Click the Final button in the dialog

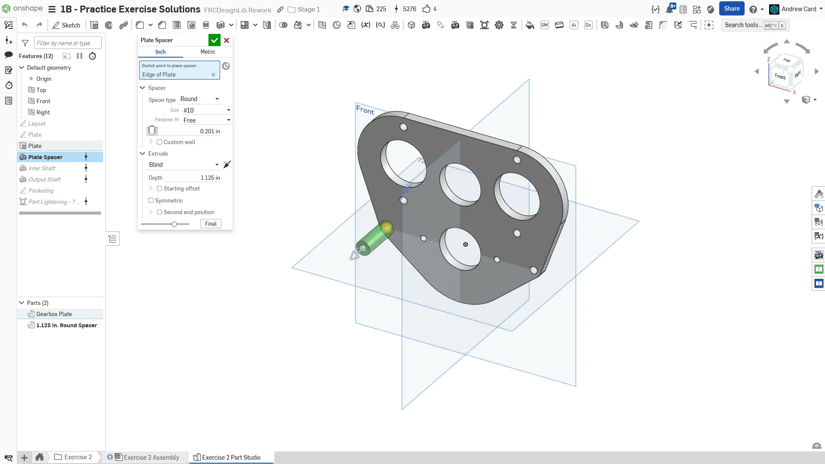click(211, 224)
